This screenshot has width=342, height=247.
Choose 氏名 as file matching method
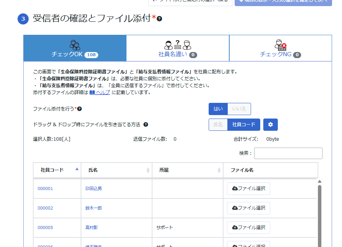pyautogui.click(x=218, y=125)
